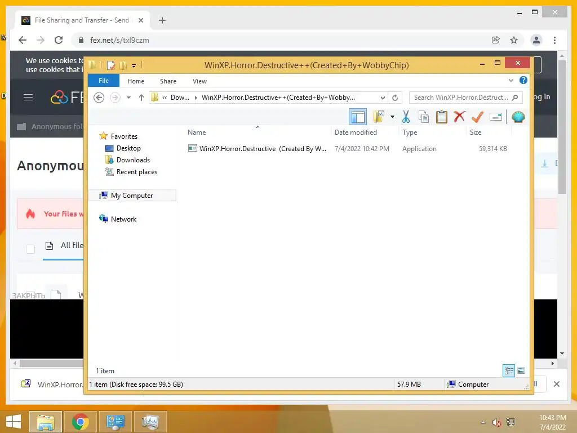Go up one folder level
This screenshot has width=577, height=433.
point(141,98)
